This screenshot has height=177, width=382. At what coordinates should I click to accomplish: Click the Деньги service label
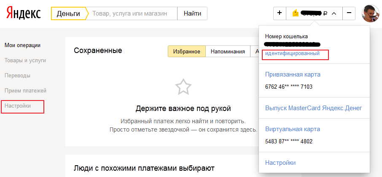tap(68, 13)
